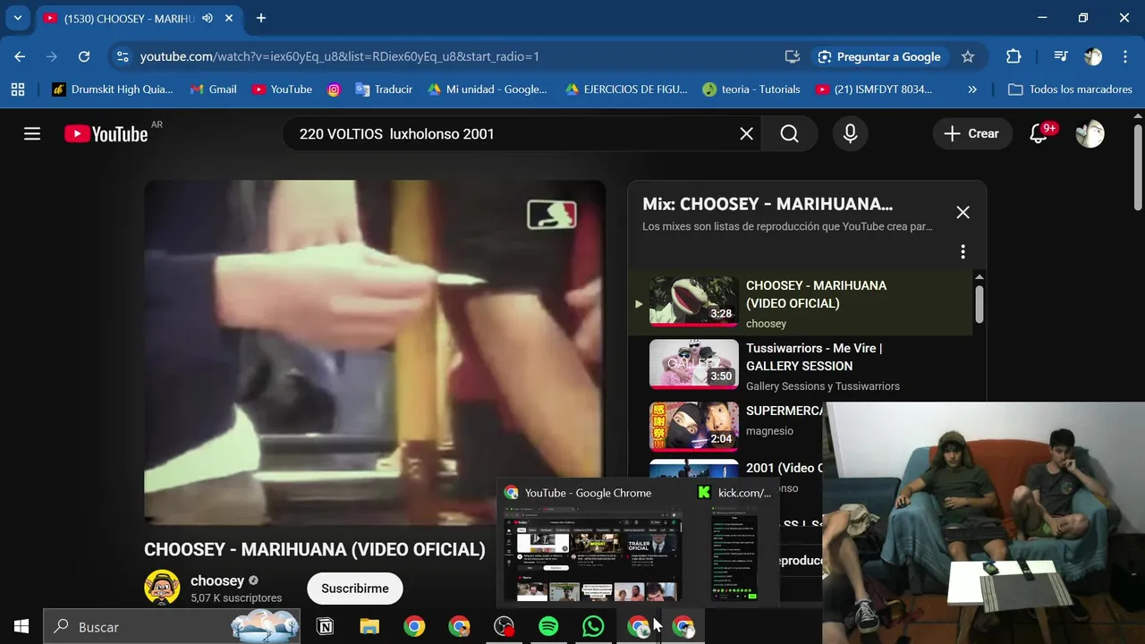
Task: Play the 2001 (Video... playlist entry
Action: tap(725, 479)
